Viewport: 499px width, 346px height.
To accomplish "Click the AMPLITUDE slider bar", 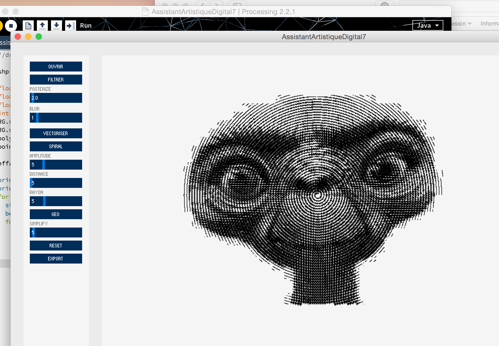I will point(56,165).
